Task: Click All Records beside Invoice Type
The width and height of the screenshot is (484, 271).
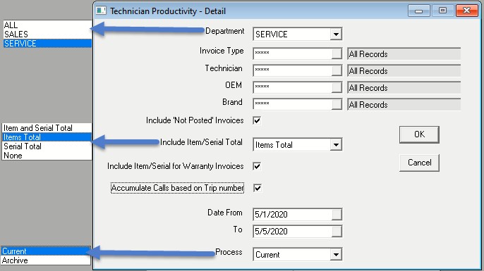Action: pyautogui.click(x=404, y=54)
